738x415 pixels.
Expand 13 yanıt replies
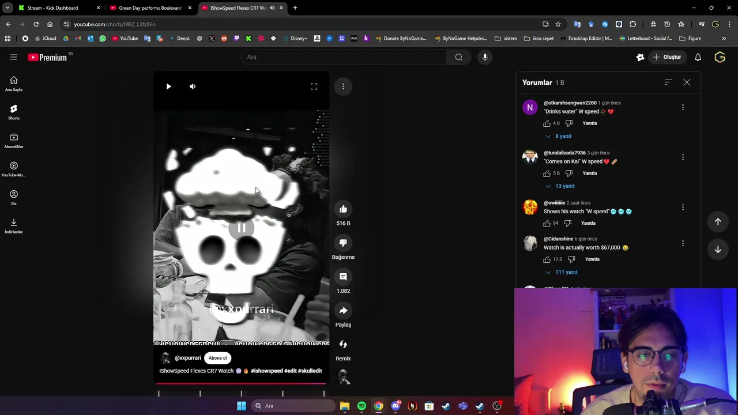tap(560, 186)
